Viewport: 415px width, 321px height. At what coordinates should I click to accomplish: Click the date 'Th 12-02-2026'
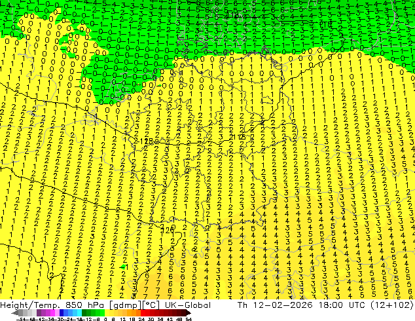[x=276, y=305]
